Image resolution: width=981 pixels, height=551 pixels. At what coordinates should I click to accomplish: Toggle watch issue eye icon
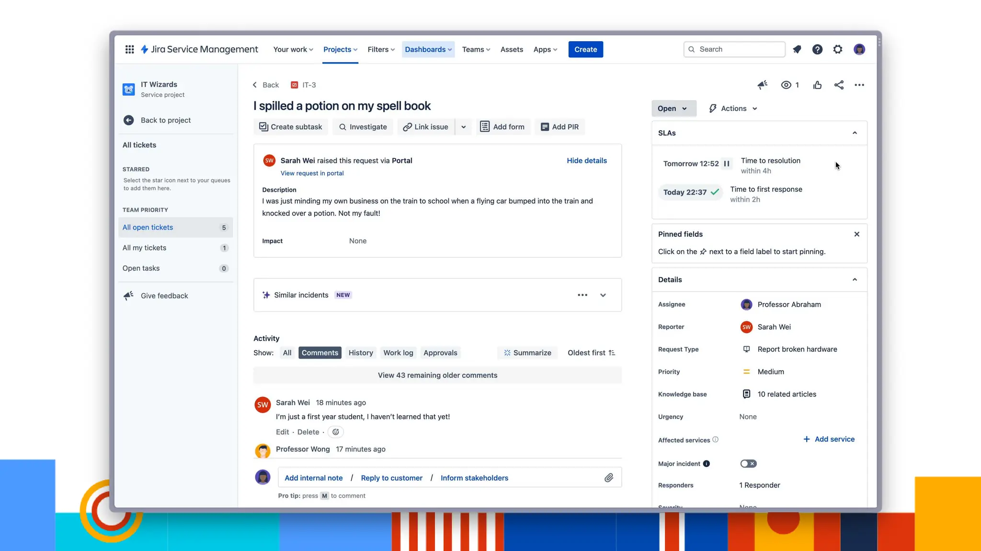pos(786,85)
